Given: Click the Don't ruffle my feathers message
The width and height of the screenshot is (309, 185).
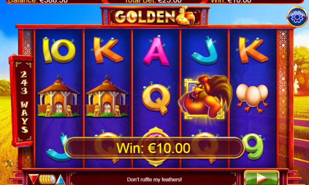Looking at the screenshot, I should click(x=154, y=179).
